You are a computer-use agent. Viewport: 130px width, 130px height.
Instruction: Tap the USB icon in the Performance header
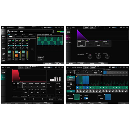click(x=51, y=28)
